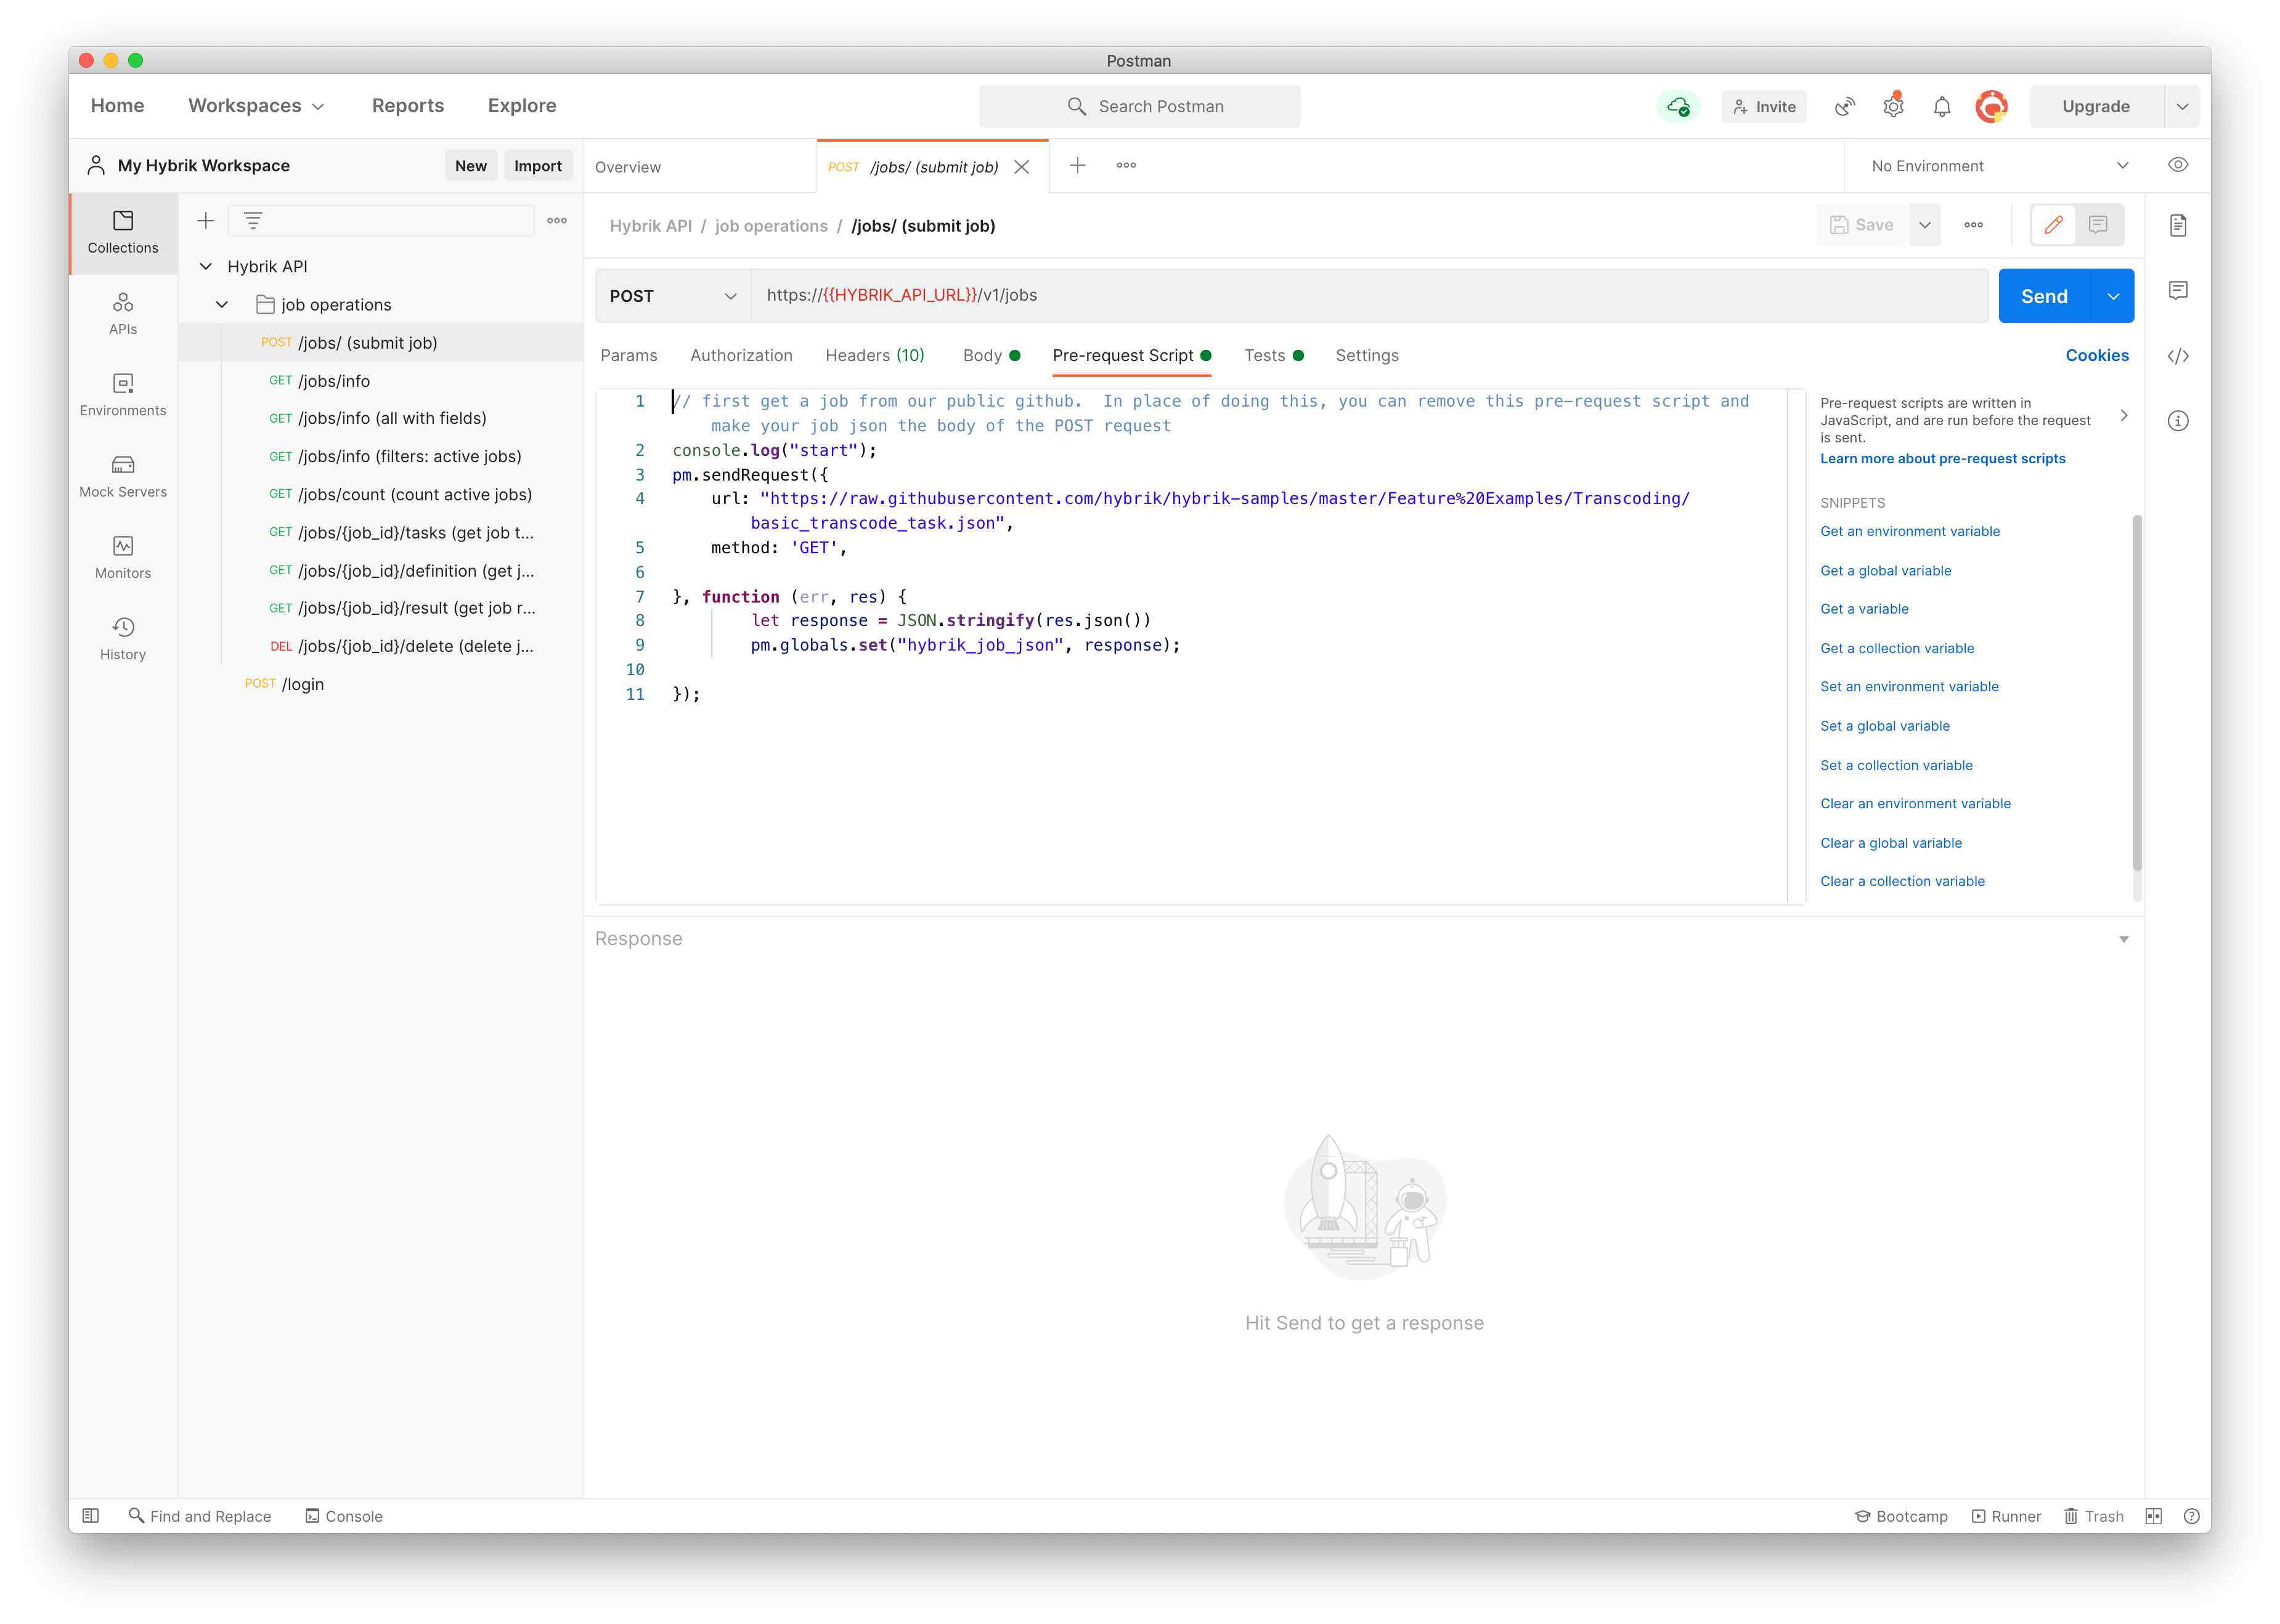Click the New button
The image size is (2280, 1624).
(x=471, y=166)
